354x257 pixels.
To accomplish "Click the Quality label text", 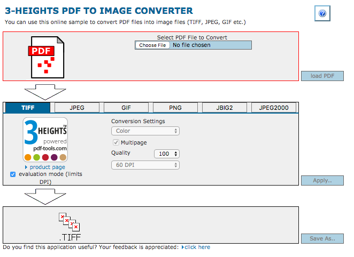I will point(120,153).
